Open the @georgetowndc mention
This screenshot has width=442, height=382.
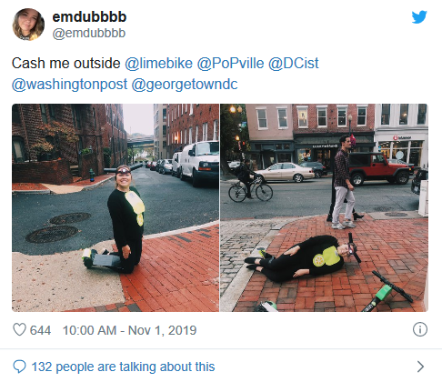pos(185,85)
